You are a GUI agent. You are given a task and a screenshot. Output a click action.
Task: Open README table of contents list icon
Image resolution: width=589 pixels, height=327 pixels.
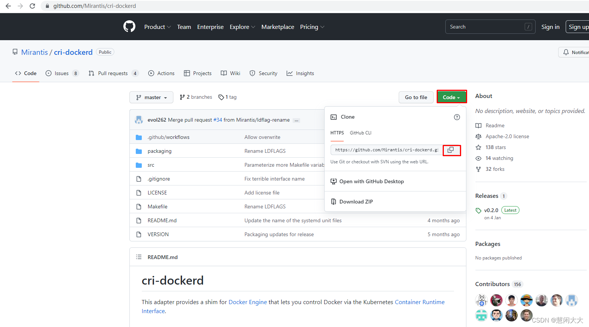tap(139, 257)
